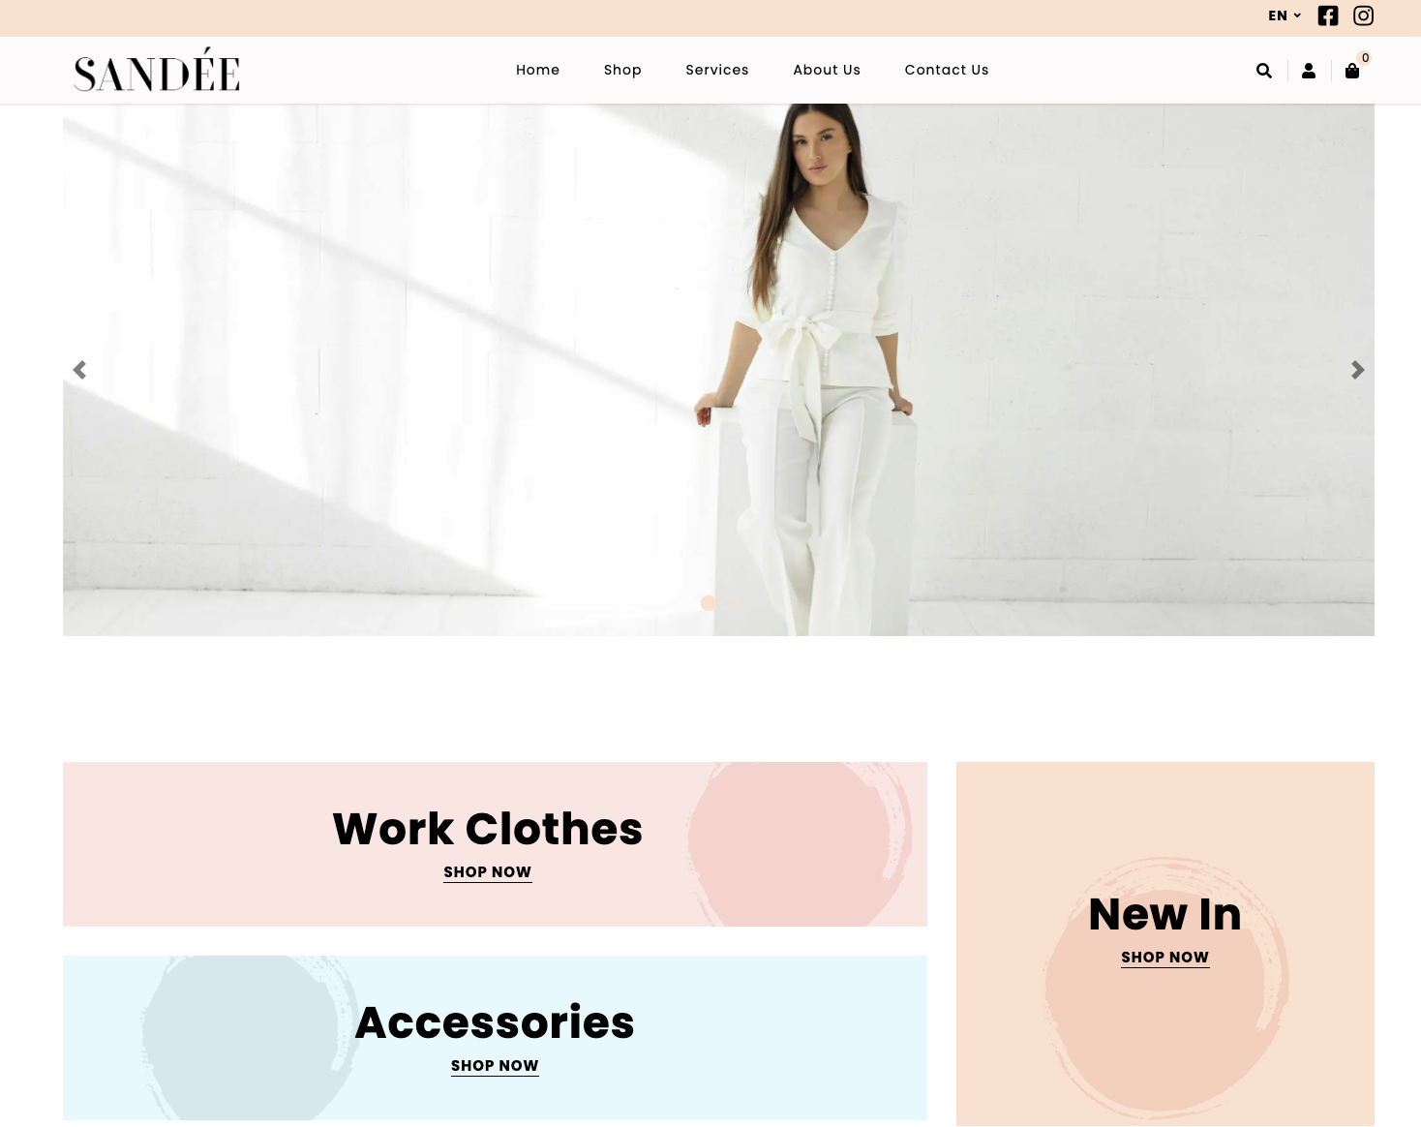Open the About Us page
The height and width of the screenshot is (1127, 1421).
827,70
